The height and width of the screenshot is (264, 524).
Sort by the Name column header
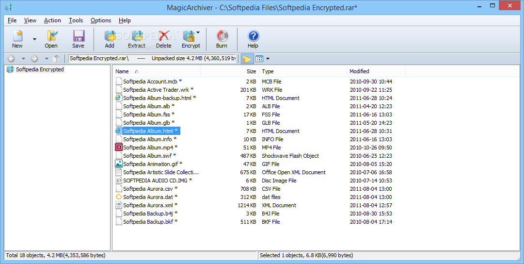(x=157, y=71)
